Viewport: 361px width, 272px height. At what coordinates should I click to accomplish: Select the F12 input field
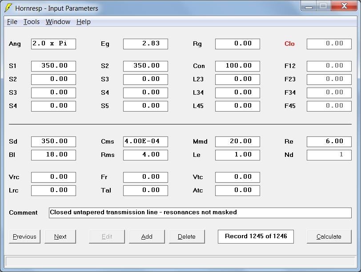(329, 66)
